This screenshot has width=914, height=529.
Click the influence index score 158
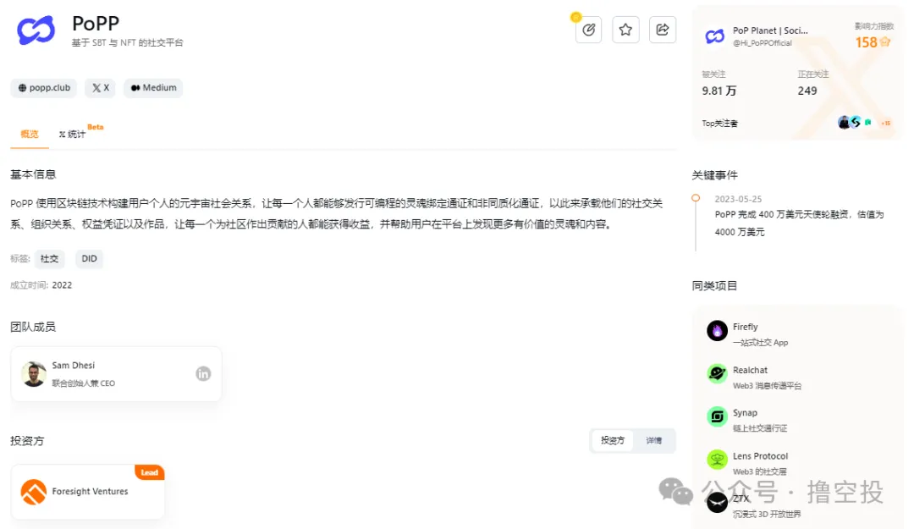pyautogui.click(x=867, y=42)
